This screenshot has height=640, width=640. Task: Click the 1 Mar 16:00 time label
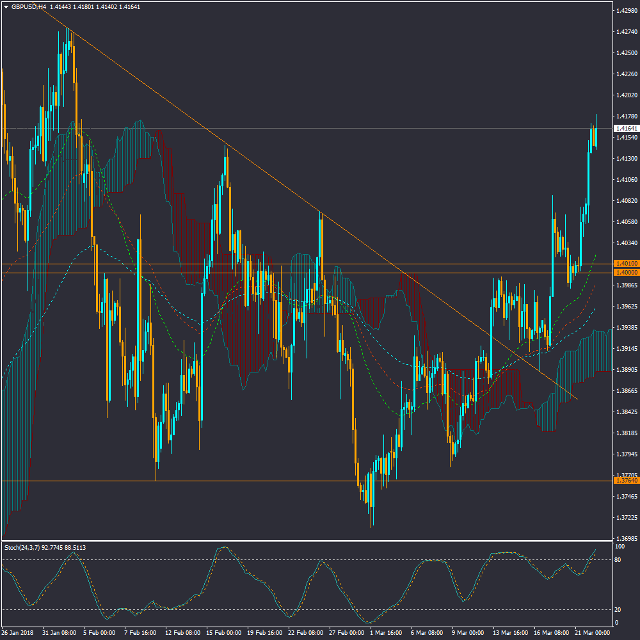click(x=387, y=633)
